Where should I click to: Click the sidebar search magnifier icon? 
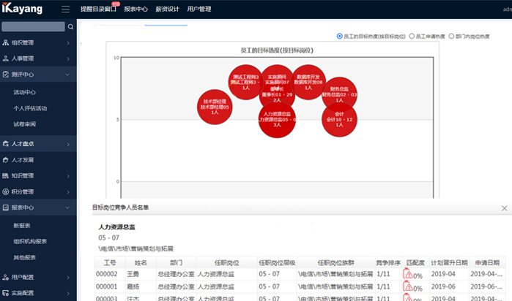[70, 27]
